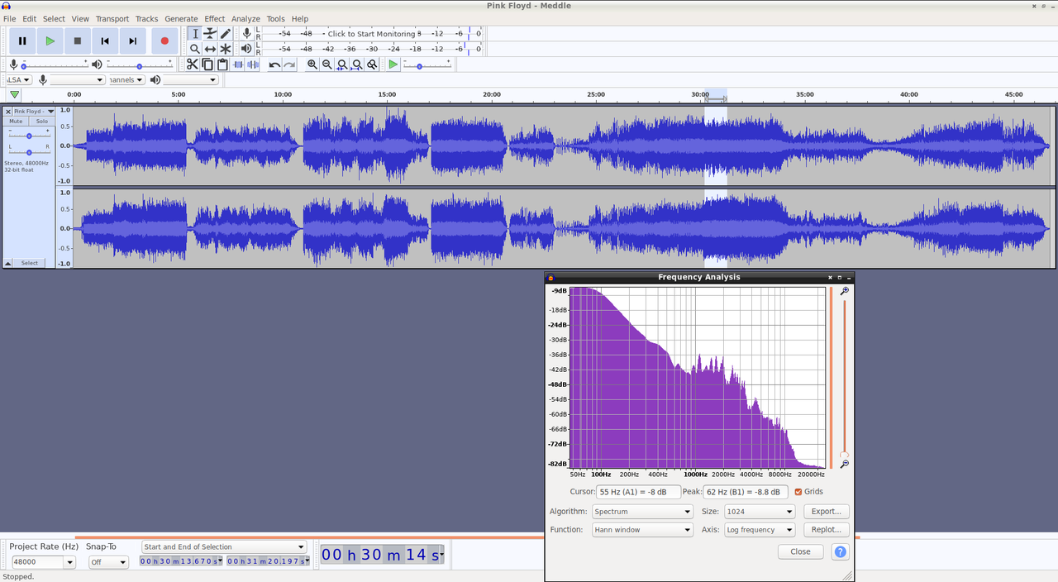
Task: Select the Time Shift tool
Action: (x=210, y=49)
